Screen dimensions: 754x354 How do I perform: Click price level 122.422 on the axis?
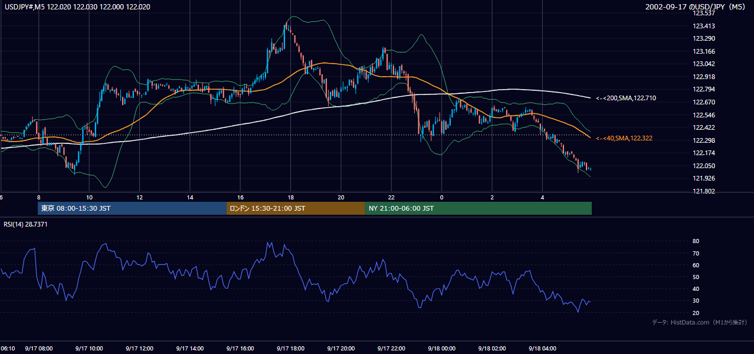(703, 127)
